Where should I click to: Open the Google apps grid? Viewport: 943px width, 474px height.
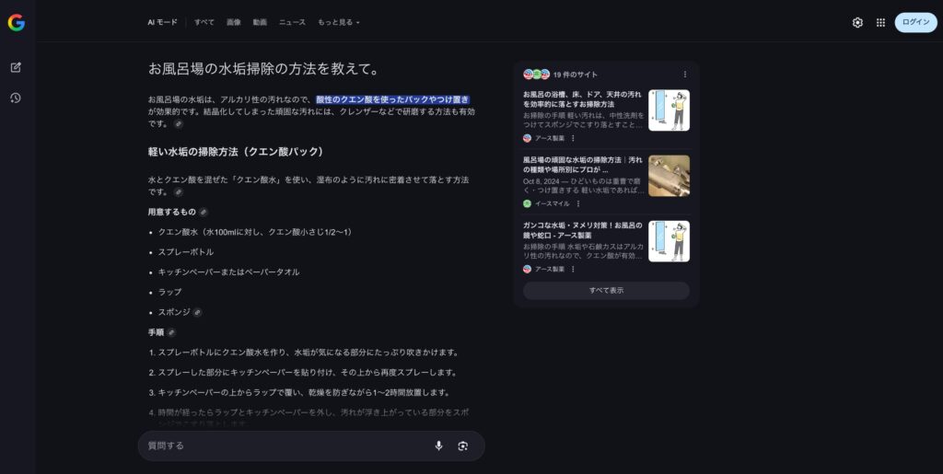(x=880, y=22)
